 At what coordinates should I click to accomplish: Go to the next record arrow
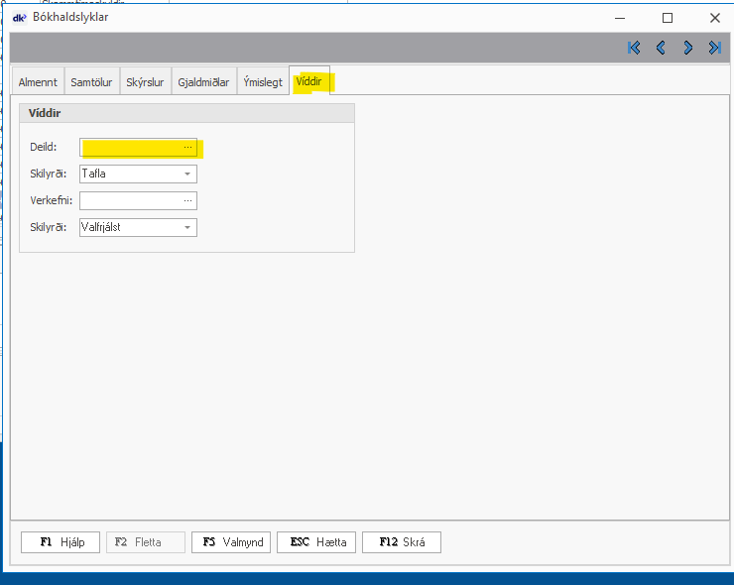tap(687, 48)
